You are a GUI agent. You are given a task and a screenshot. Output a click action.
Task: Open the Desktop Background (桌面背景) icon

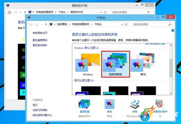click(85, 104)
